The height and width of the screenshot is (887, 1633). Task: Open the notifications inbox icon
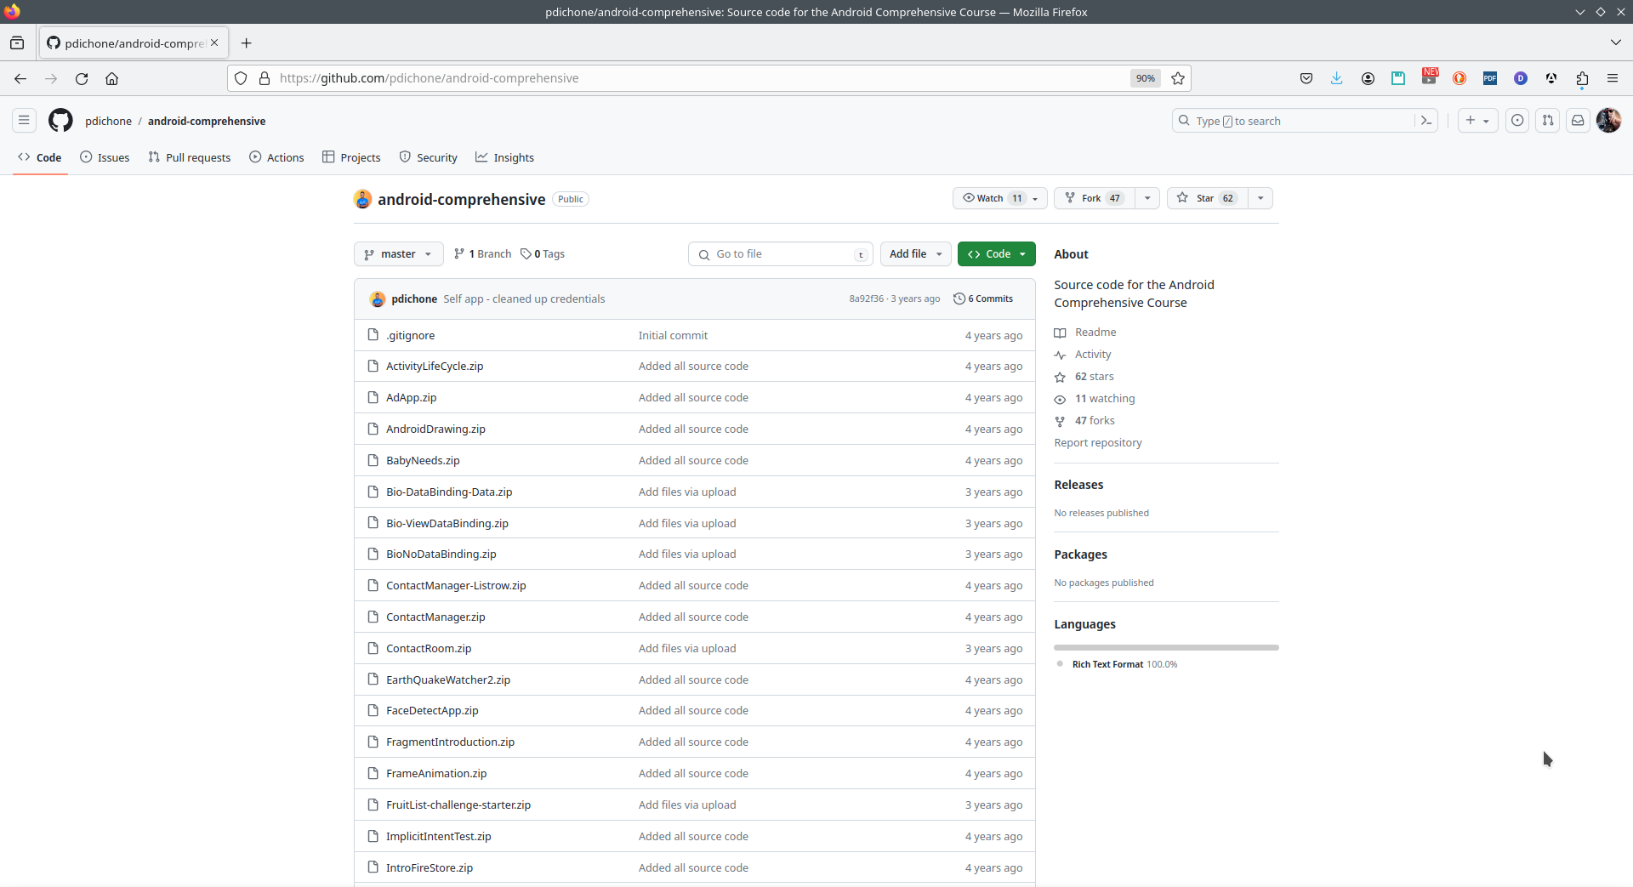point(1578,121)
